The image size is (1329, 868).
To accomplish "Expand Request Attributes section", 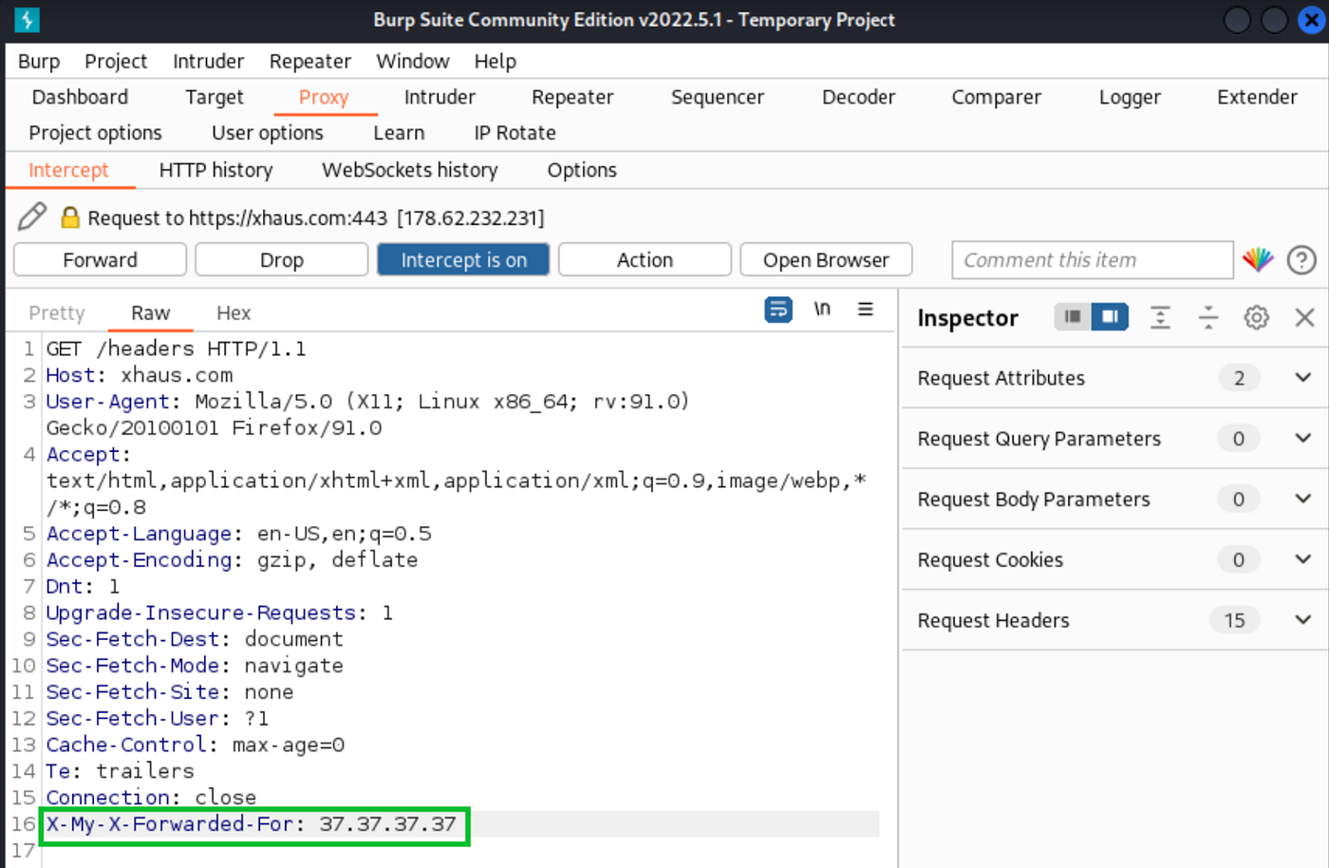I will 1302,378.
